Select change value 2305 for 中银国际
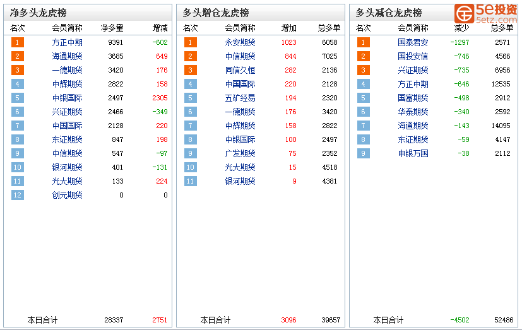Viewport: 522px width, 330px height. tap(160, 98)
